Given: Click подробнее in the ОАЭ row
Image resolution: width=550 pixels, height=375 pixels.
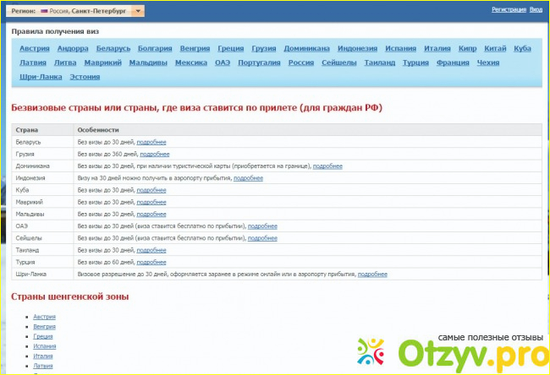Looking at the screenshot, I should tap(262, 226).
